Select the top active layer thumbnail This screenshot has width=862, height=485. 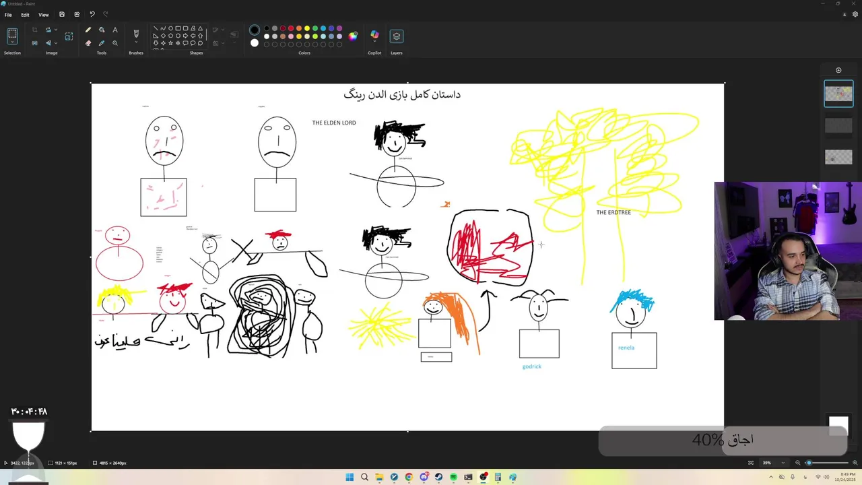(x=838, y=94)
